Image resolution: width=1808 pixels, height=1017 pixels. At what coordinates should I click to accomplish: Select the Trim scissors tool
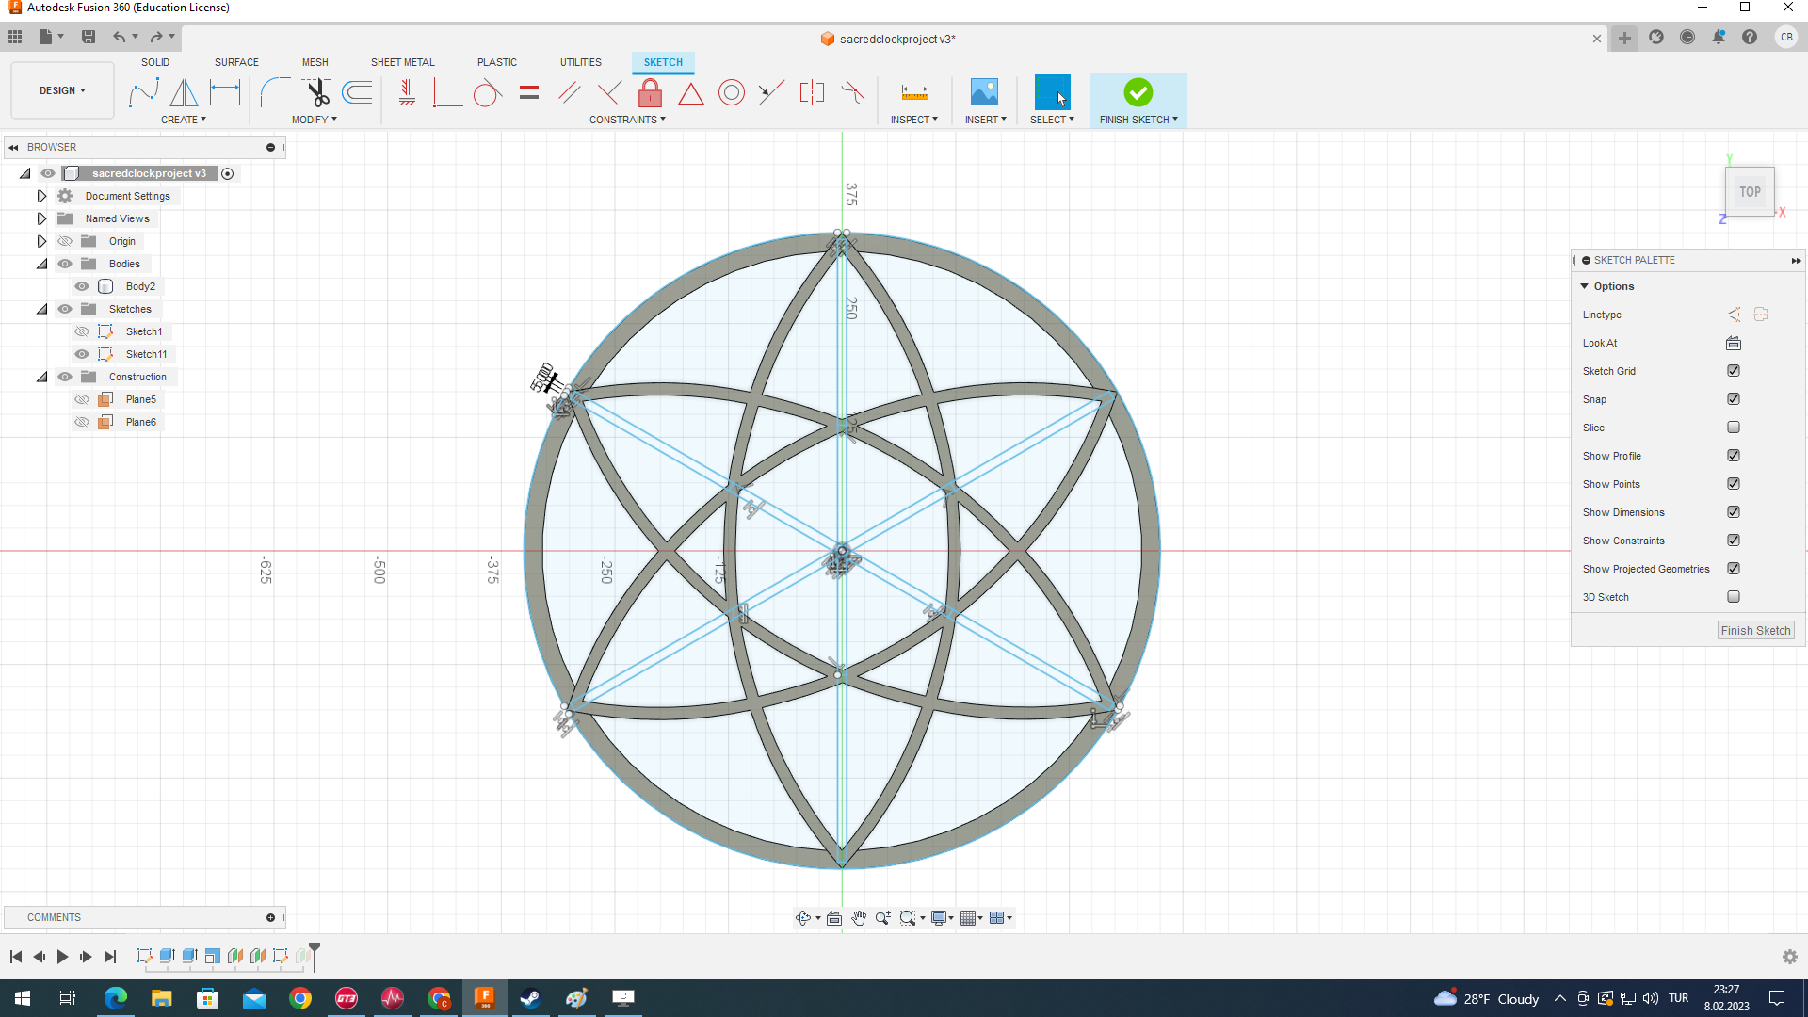click(x=317, y=92)
